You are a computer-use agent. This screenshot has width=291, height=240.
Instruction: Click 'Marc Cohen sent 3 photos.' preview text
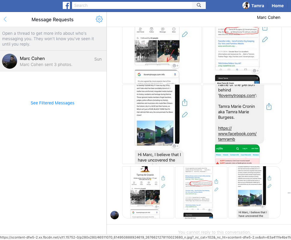point(46,64)
